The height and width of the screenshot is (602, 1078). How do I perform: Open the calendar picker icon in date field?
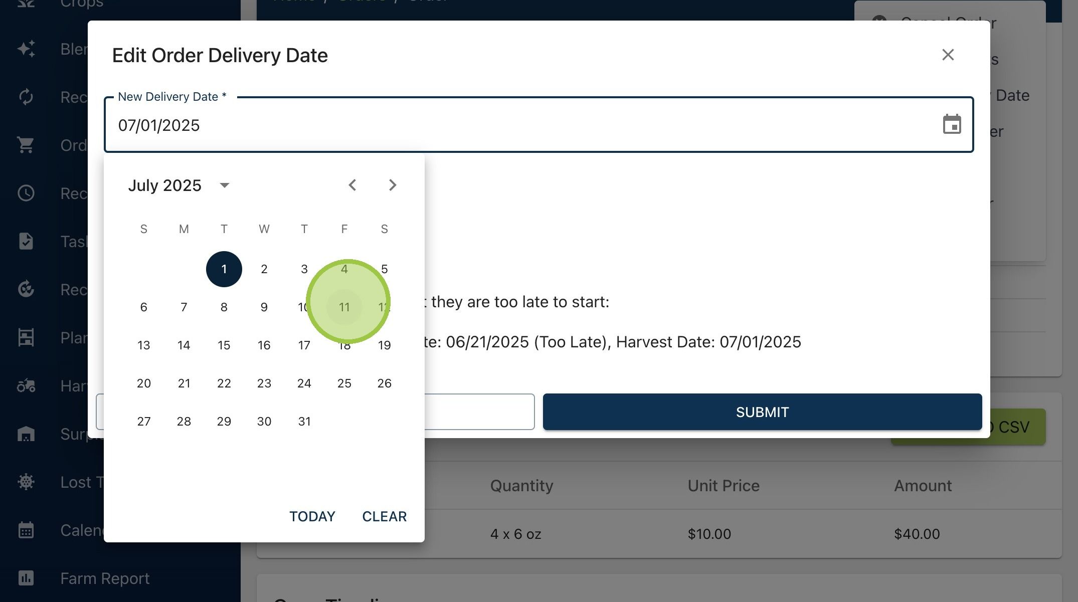coord(952,124)
